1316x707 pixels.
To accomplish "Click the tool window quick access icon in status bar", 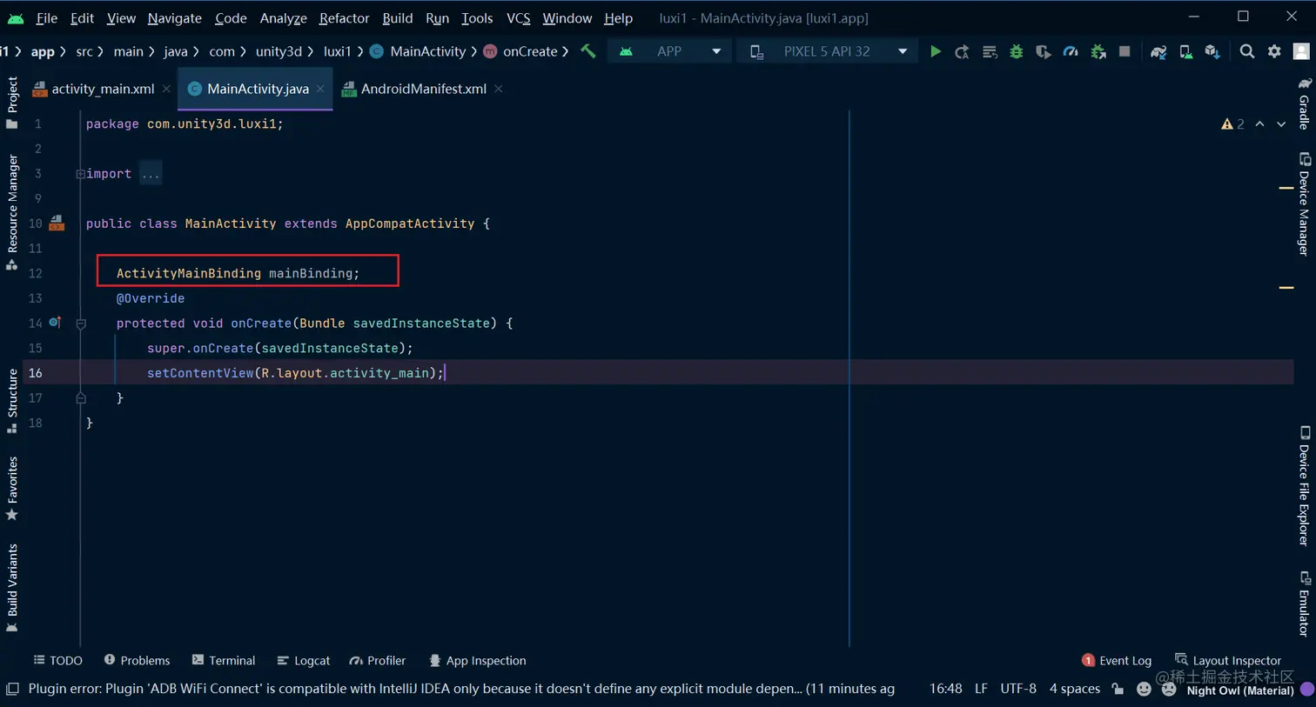I will pos(12,689).
